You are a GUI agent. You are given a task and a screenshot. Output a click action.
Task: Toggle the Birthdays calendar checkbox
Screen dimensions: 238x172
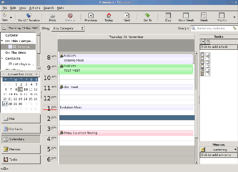(10, 64)
